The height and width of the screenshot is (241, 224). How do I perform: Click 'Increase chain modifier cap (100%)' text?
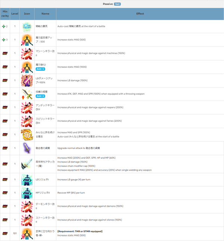(x=76, y=166)
